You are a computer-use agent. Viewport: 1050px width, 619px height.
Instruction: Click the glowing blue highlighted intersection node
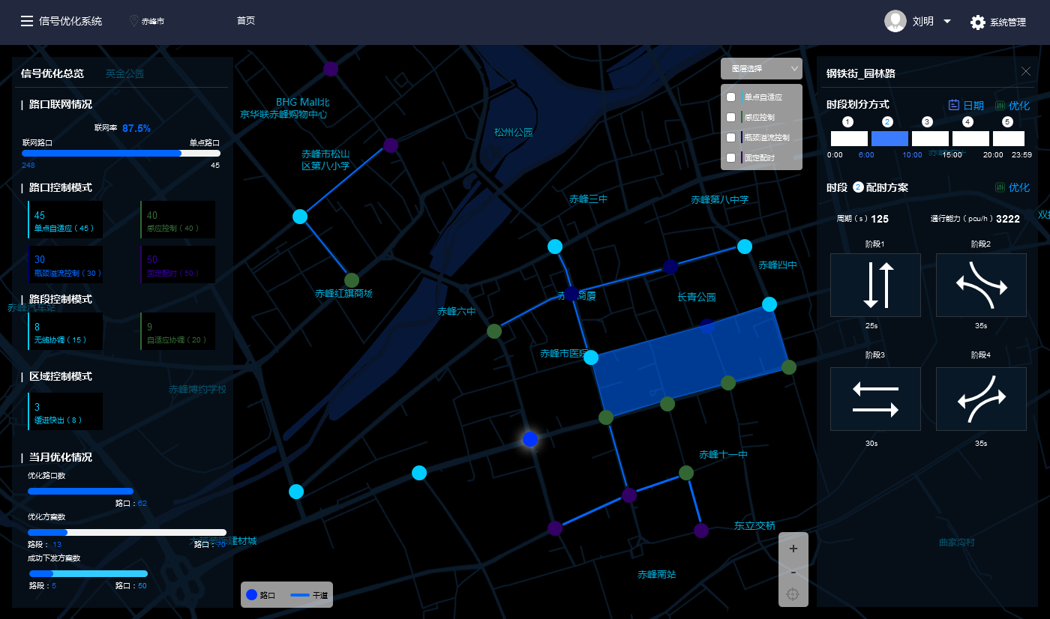click(x=530, y=439)
